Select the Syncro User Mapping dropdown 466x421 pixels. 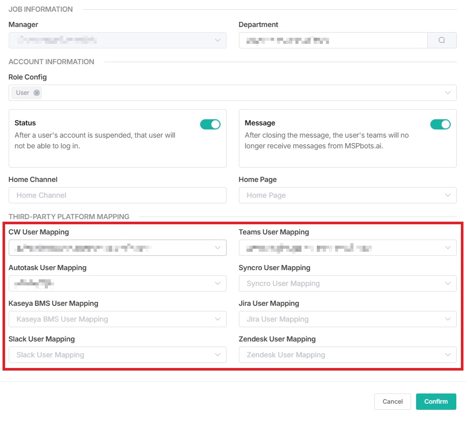[347, 283]
